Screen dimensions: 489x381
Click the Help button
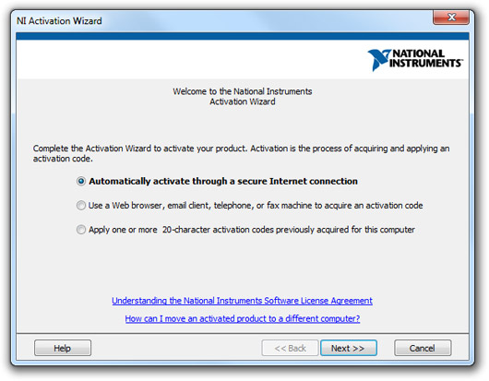[63, 348]
